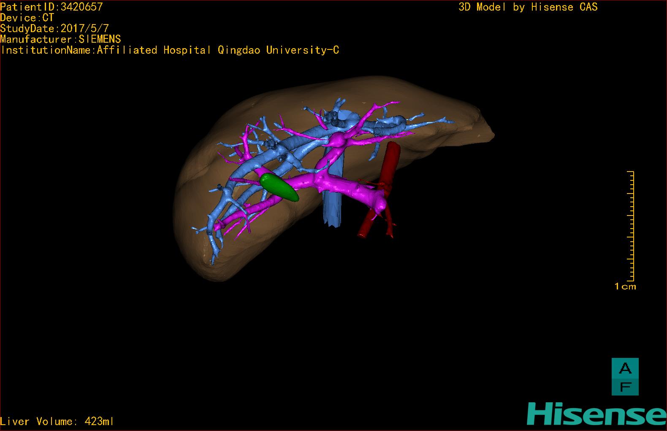667x431 pixels.
Task: Click the "F" orientation marker letter
Action: tap(625, 386)
